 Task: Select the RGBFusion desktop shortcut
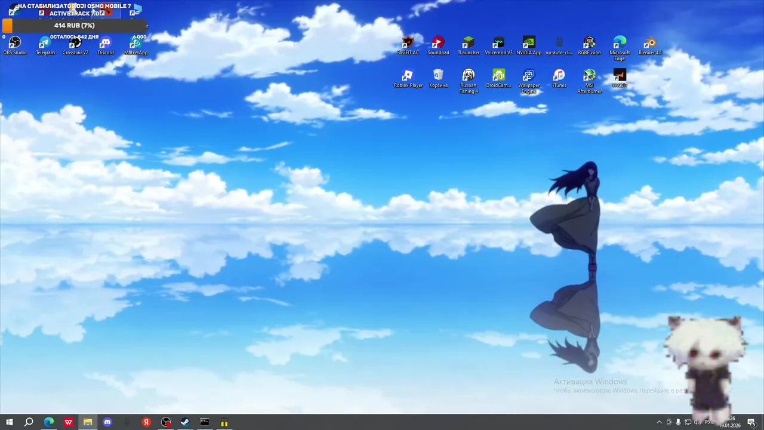(x=589, y=45)
